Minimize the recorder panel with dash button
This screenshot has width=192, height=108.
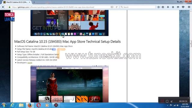tap(188, 98)
